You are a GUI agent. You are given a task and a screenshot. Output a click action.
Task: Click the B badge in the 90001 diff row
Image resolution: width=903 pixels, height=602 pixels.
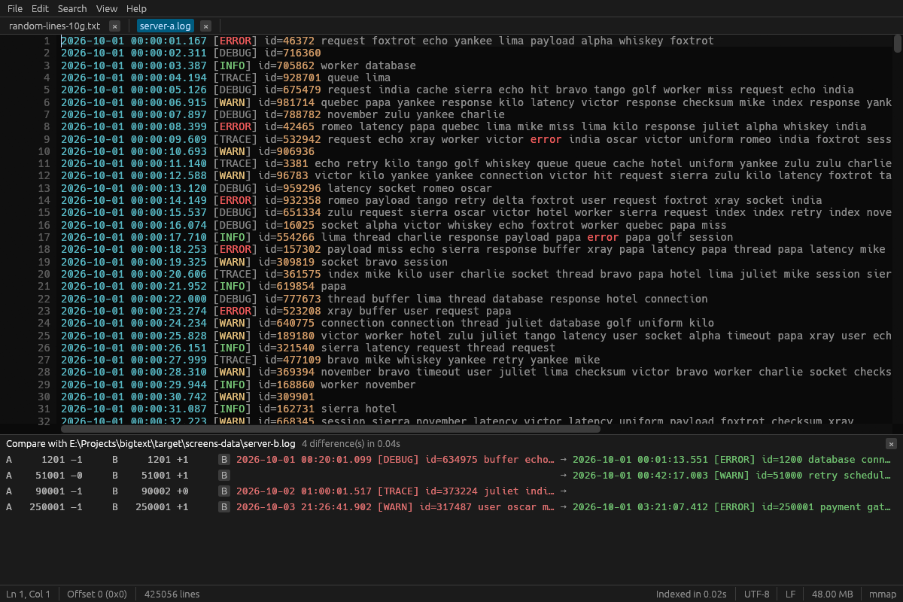pyautogui.click(x=224, y=491)
